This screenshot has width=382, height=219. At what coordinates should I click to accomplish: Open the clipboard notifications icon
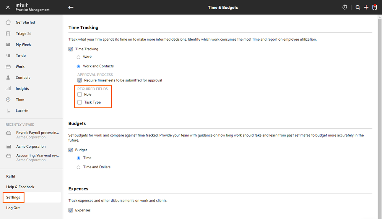(x=375, y=7)
